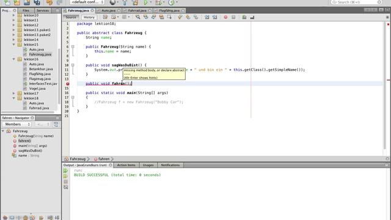Switch to the Services tab
391x220 pixels.
pos(43,10)
